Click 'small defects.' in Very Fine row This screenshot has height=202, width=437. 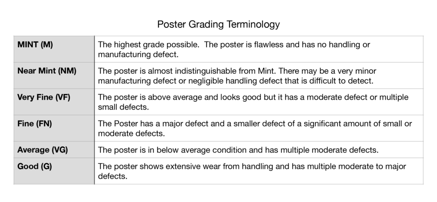(123, 107)
